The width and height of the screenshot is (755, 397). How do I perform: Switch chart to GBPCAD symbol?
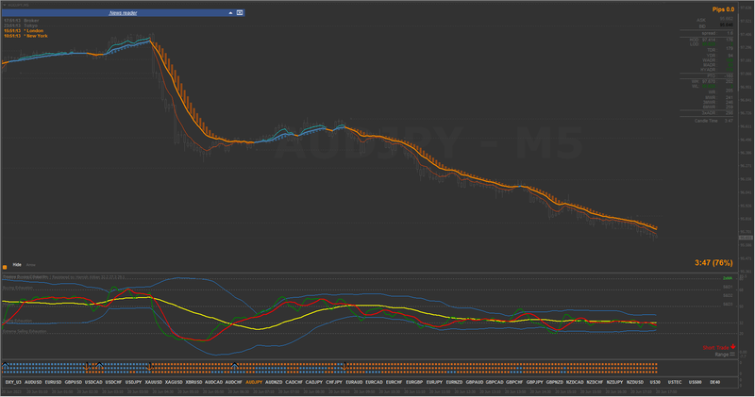point(495,382)
